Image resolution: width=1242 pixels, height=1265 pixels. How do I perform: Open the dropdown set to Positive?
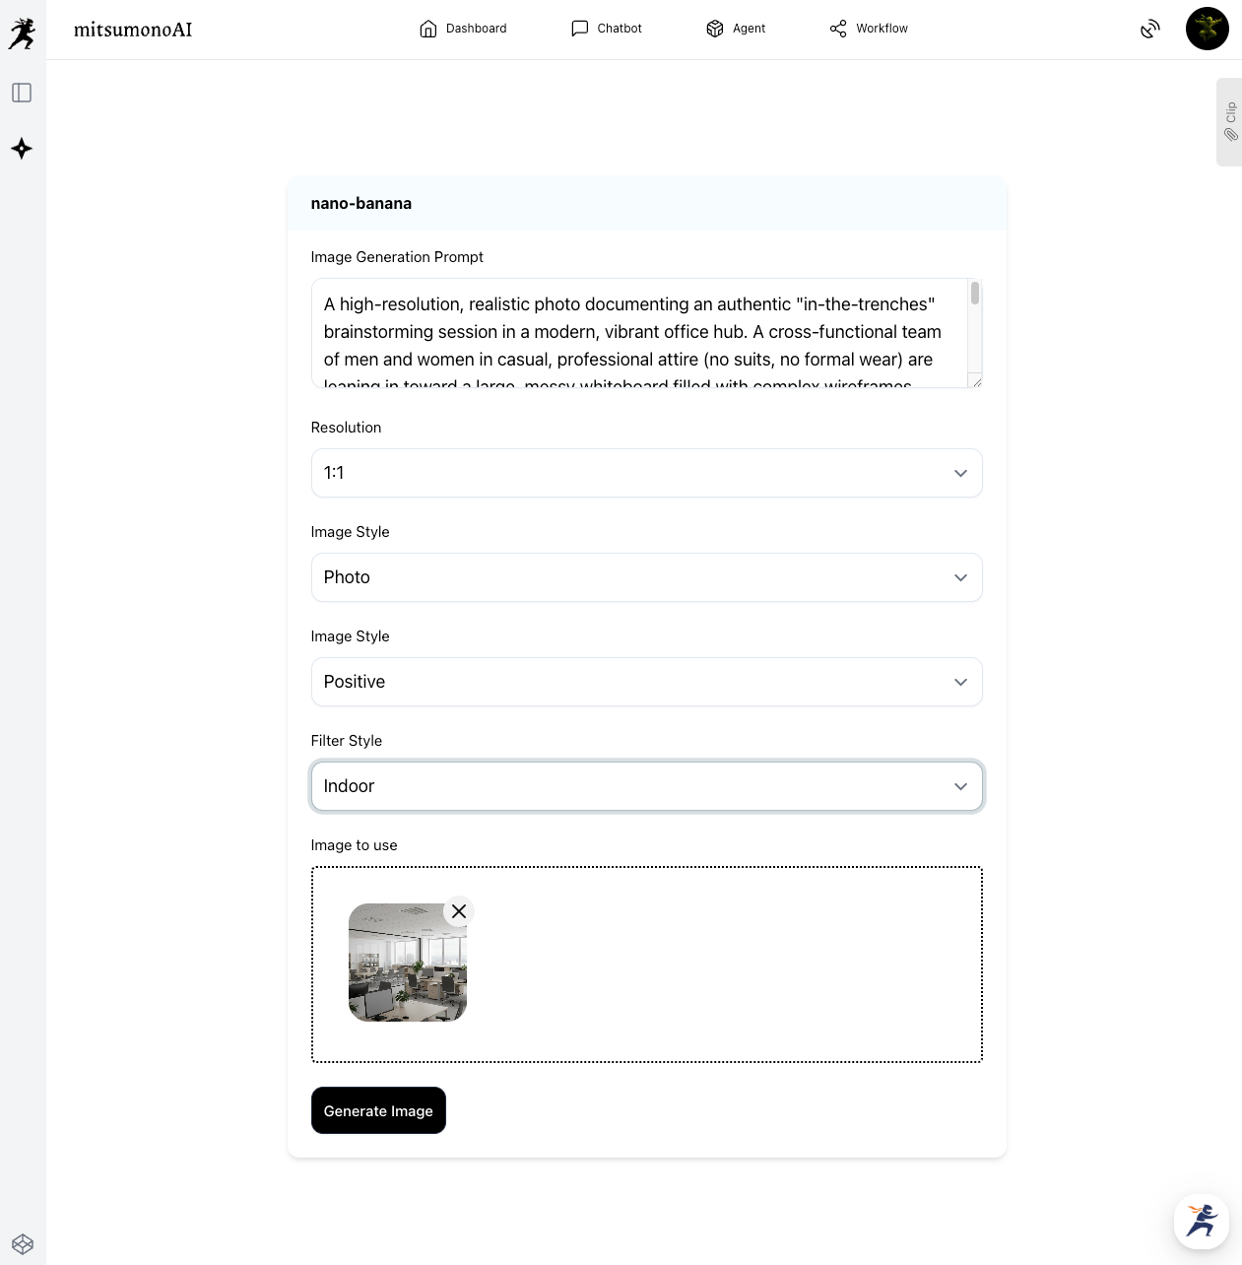[646, 682]
